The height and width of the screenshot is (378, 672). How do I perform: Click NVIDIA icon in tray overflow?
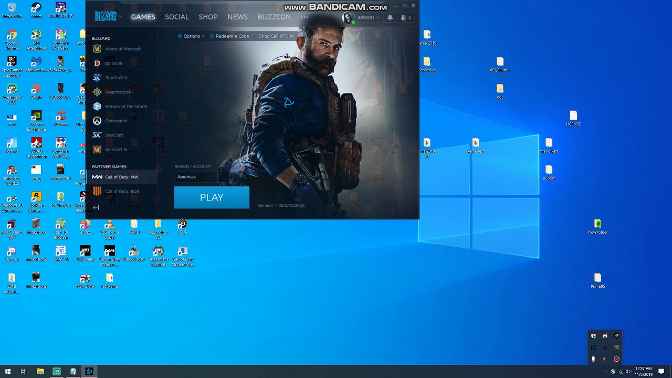(616, 348)
